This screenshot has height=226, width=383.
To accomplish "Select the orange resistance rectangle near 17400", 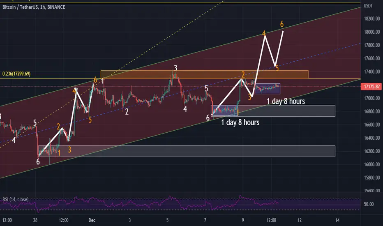I will click(x=205, y=74).
